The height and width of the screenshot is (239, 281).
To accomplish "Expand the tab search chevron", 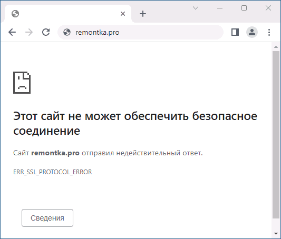I will [x=196, y=8].
